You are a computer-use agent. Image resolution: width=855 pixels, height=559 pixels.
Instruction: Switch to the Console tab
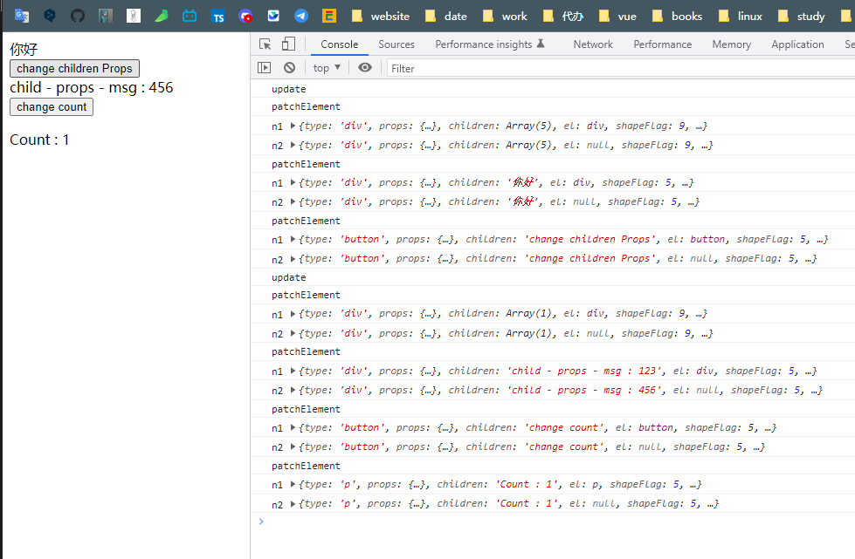click(x=339, y=44)
